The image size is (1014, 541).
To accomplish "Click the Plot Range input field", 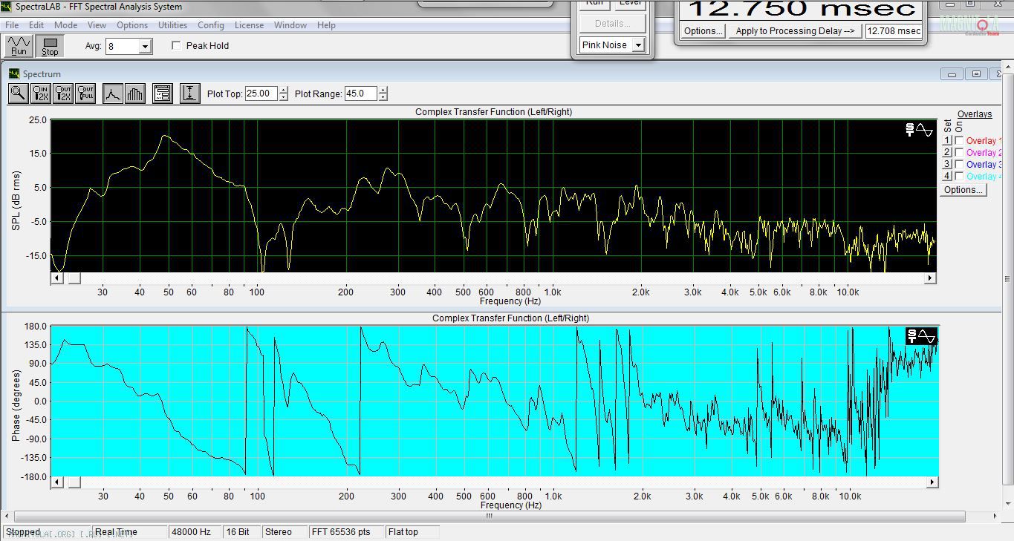I will pos(361,94).
